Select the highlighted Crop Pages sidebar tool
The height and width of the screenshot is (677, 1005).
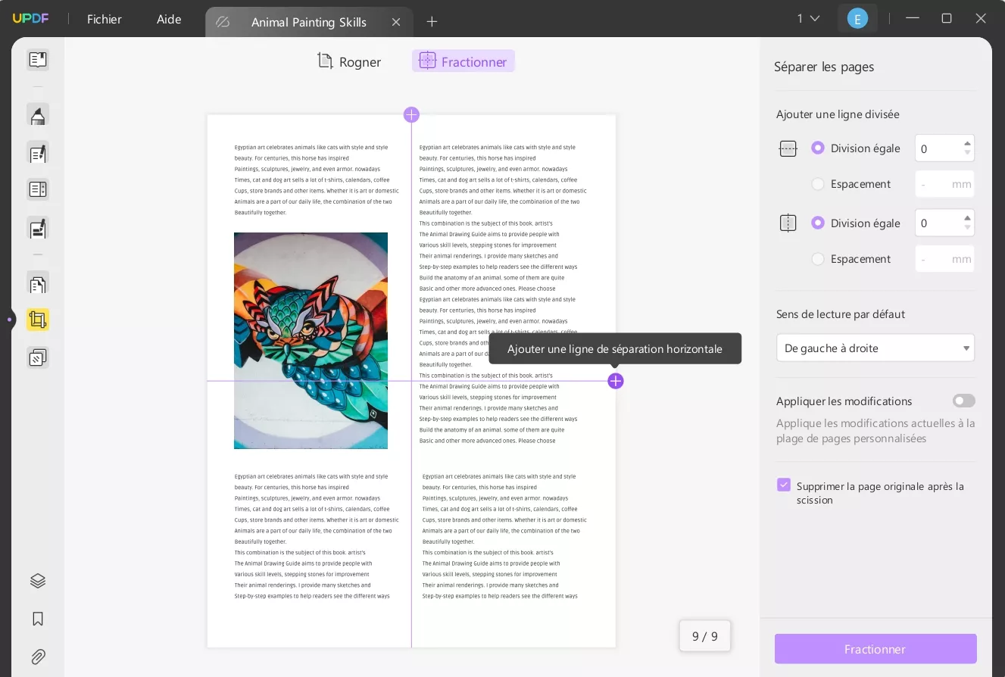pyautogui.click(x=38, y=320)
